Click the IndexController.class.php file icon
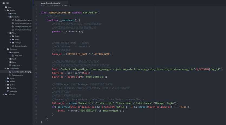 13,23
